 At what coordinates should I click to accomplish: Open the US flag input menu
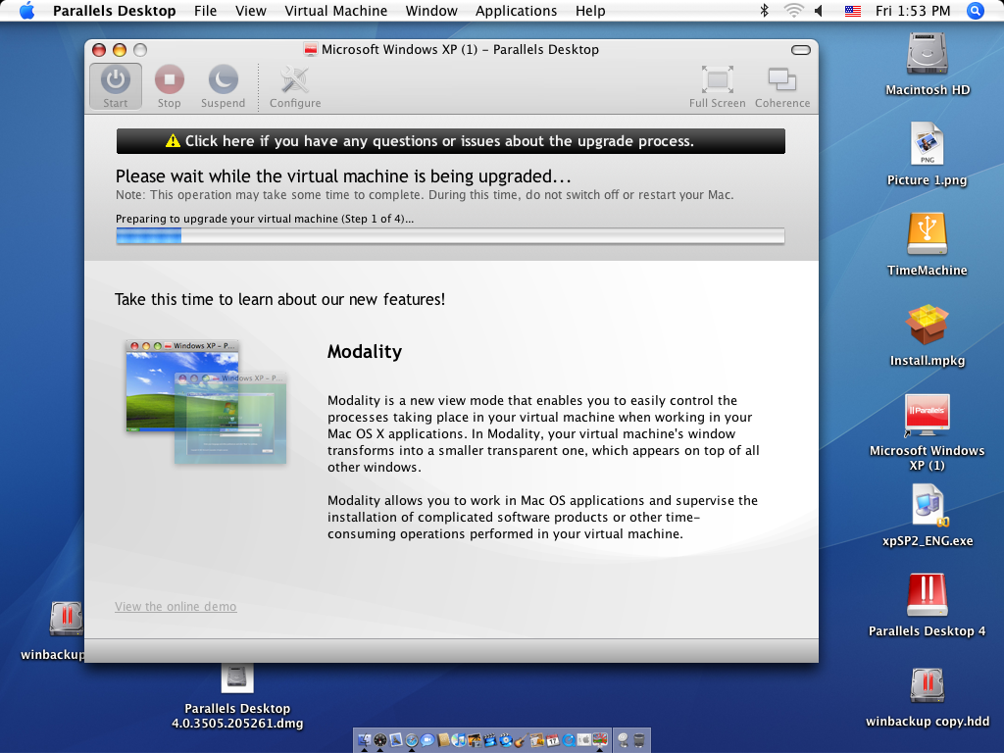pyautogui.click(x=852, y=11)
